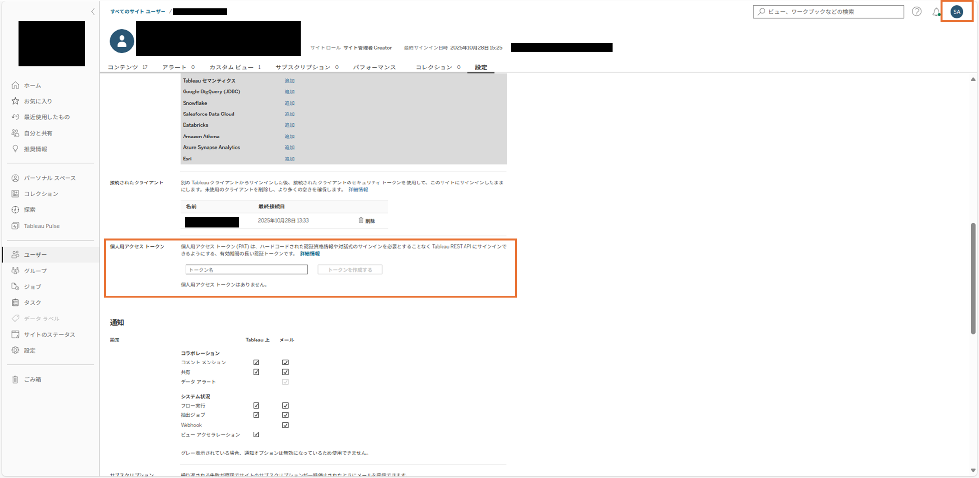Viewport: 979px width, 478px height.
Task: Toggle ビュー アクセラレーション Tableau 上 checkbox
Action: click(256, 435)
